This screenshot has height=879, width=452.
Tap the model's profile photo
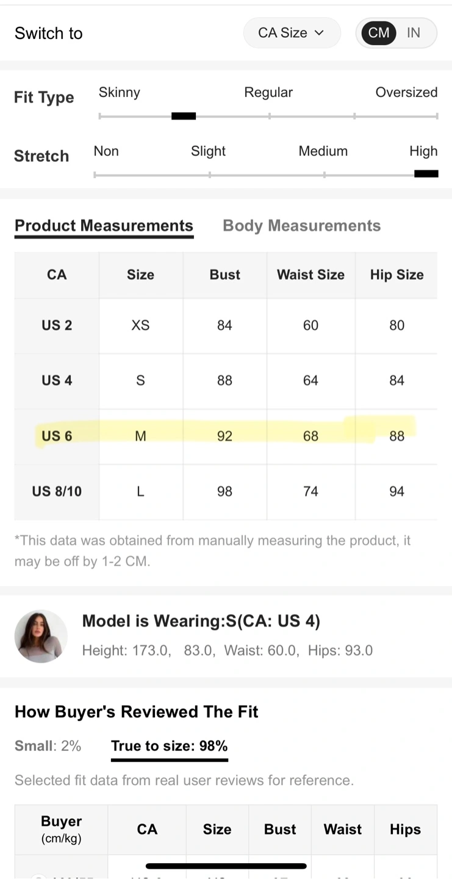41,635
